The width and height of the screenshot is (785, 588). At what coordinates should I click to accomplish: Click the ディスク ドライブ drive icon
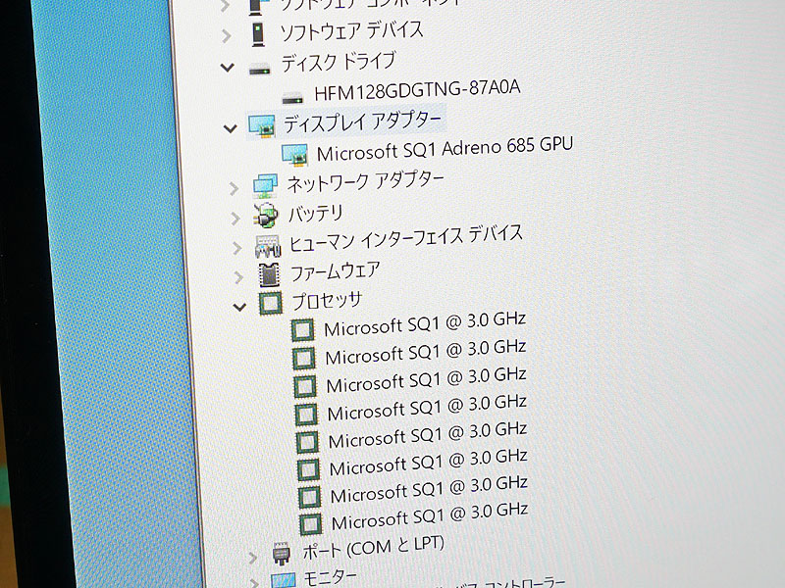(x=259, y=71)
